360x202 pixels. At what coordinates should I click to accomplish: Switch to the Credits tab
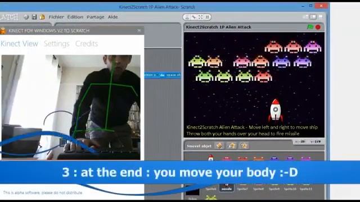pyautogui.click(x=87, y=44)
